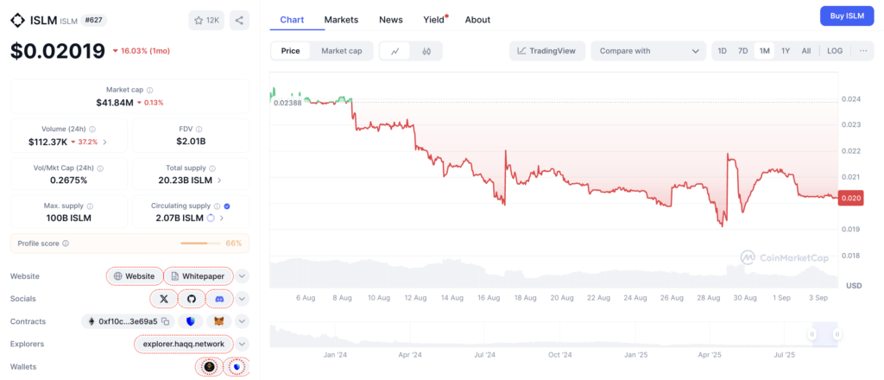Screen dimensions: 884x380
Task: Click the circulating supply progress ring icon
Action: (x=211, y=218)
